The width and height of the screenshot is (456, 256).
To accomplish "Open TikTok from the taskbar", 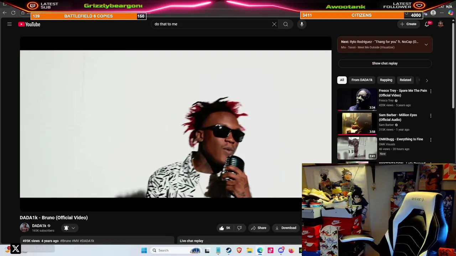I will [270, 250].
